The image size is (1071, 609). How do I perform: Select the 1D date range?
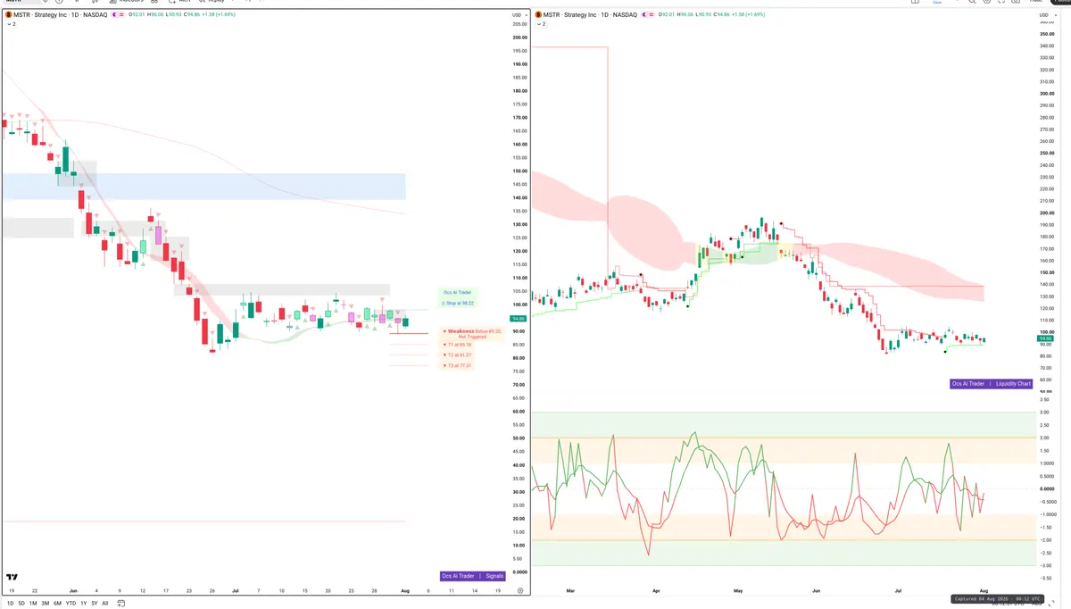(x=11, y=604)
